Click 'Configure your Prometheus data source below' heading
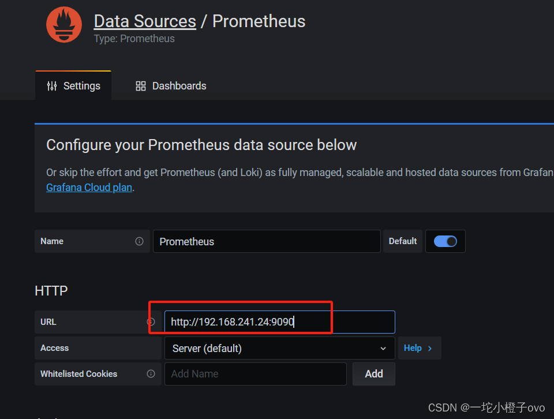This screenshot has width=554, height=419. [201, 145]
